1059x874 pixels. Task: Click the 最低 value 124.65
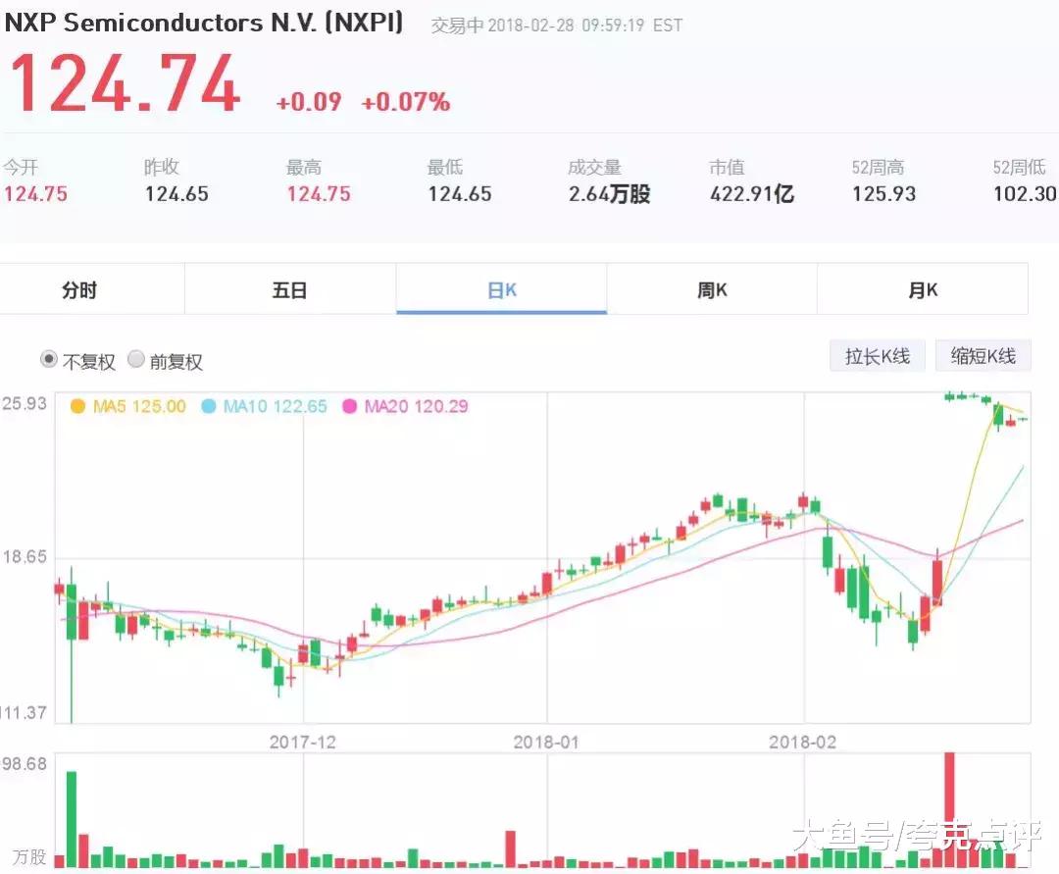460,194
